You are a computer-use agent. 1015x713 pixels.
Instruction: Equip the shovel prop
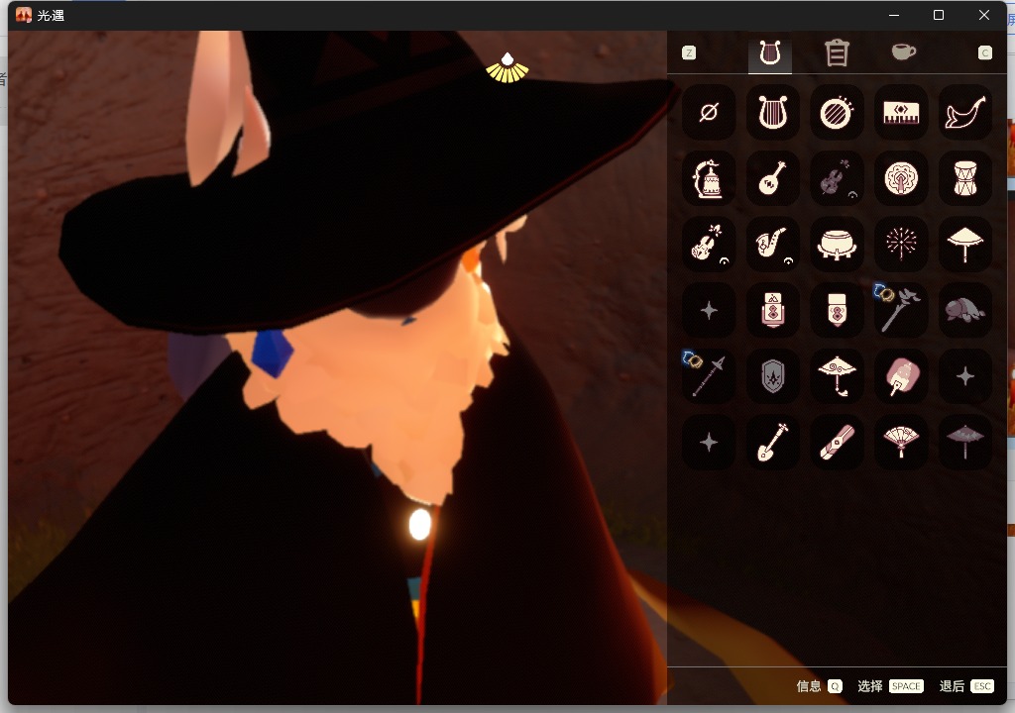772,443
